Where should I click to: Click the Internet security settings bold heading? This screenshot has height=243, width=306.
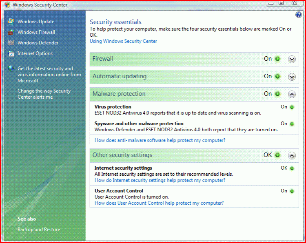pos(123,168)
